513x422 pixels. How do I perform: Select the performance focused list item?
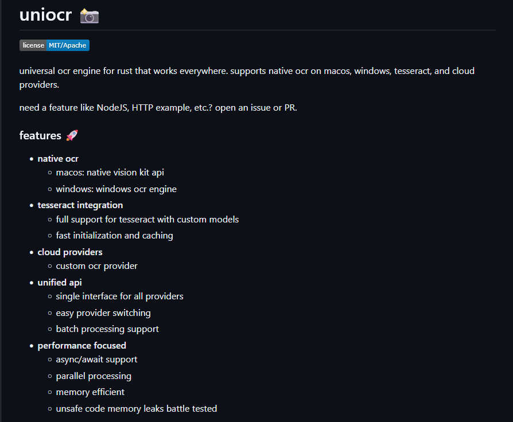tap(82, 346)
